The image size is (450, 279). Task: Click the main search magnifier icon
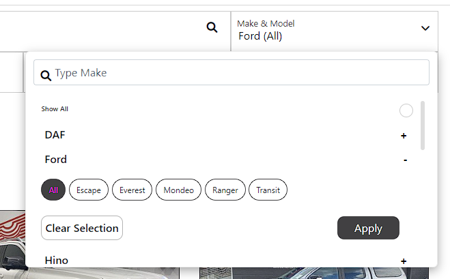[212, 27]
